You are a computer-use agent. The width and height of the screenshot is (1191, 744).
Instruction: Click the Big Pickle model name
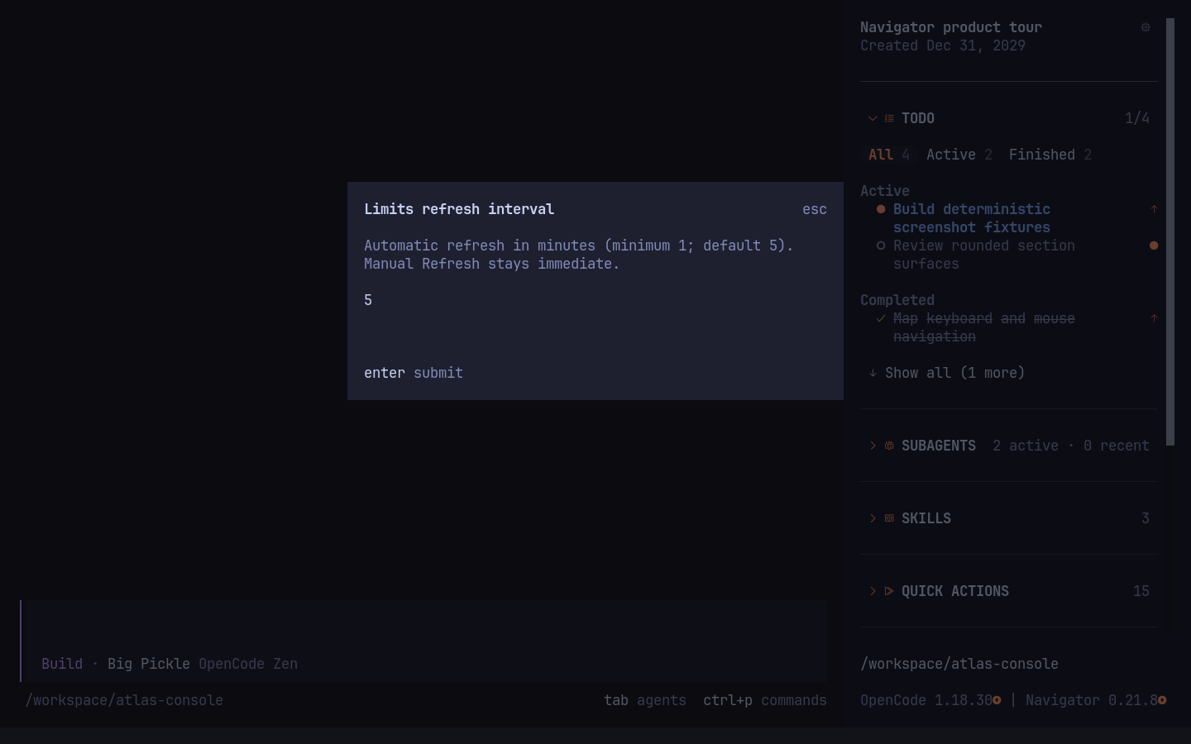click(x=149, y=664)
